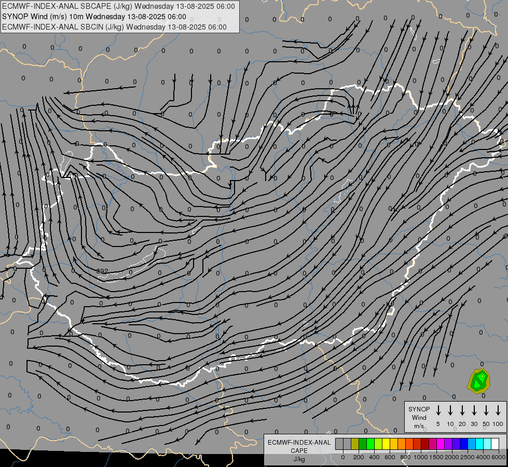Screen dimensions: 508x467
Task: Select the yellow-green CAPE legend swatch
Action: point(378,444)
